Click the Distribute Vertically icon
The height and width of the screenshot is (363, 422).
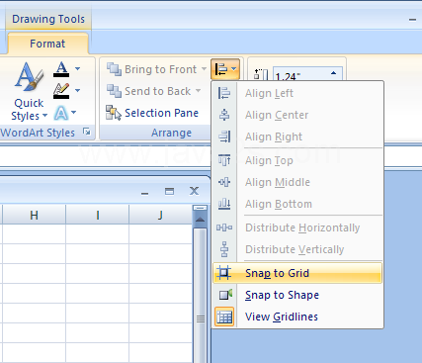coord(224,249)
